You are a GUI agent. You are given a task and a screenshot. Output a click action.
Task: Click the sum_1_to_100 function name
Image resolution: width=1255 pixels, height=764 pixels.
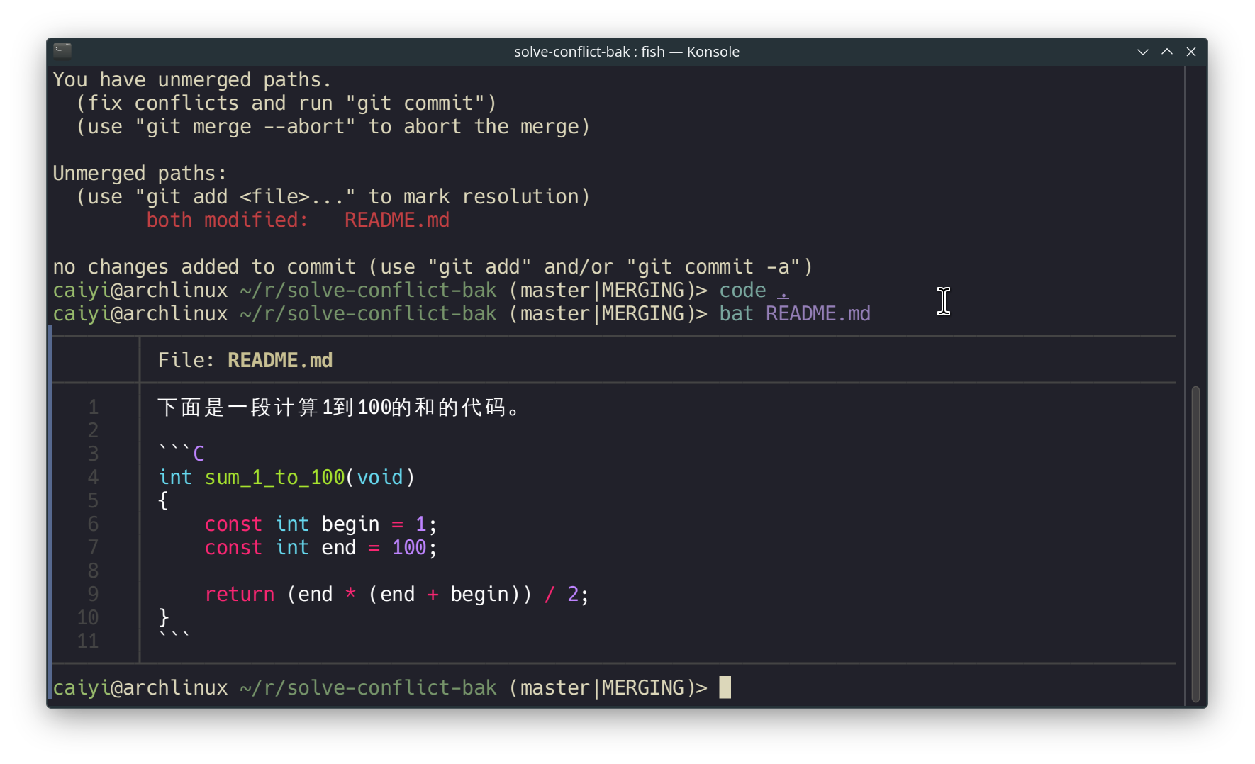[274, 478]
